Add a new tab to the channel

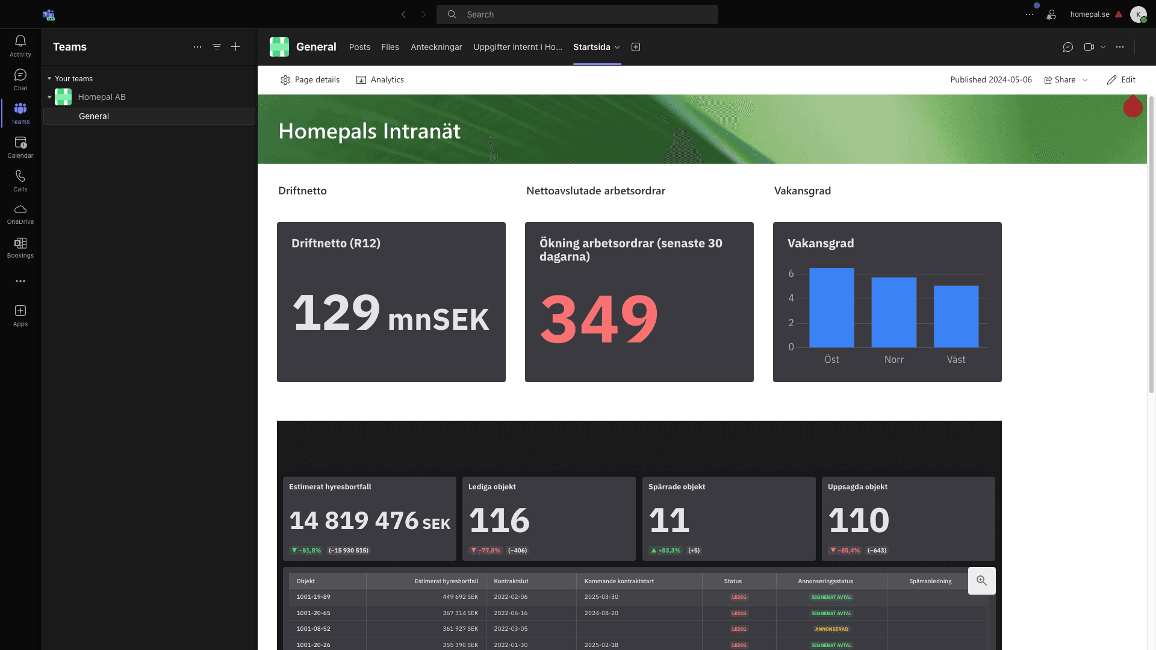[636, 47]
